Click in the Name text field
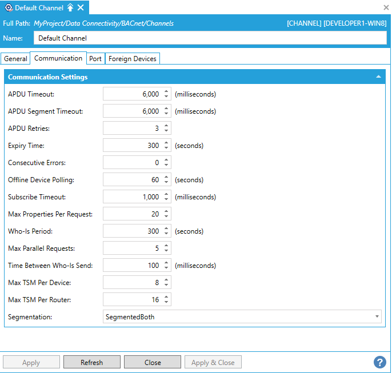 [210, 38]
